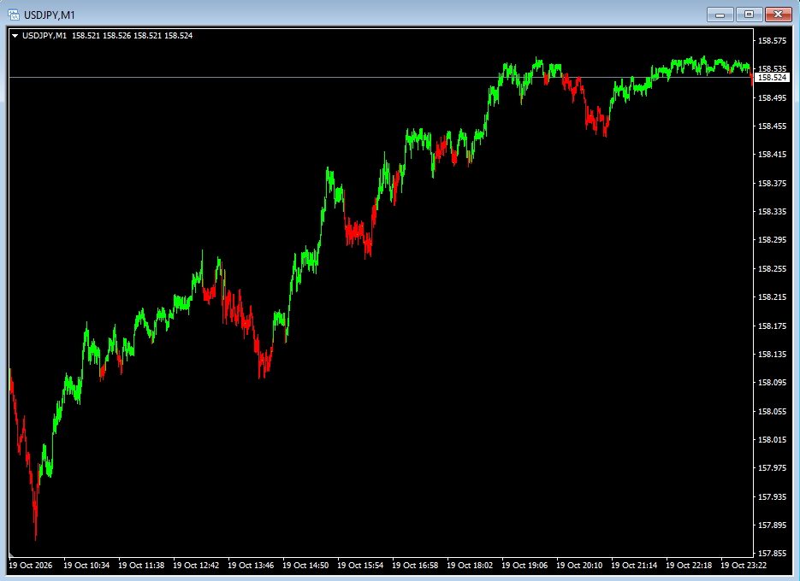The image size is (800, 581).
Task: Click the 19 Oct 18:02 time label
Action: click(470, 566)
